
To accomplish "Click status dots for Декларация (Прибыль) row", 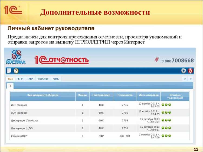I will pyautogui.click(x=166, y=120).
